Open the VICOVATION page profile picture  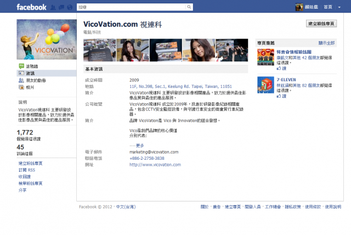tap(47, 40)
